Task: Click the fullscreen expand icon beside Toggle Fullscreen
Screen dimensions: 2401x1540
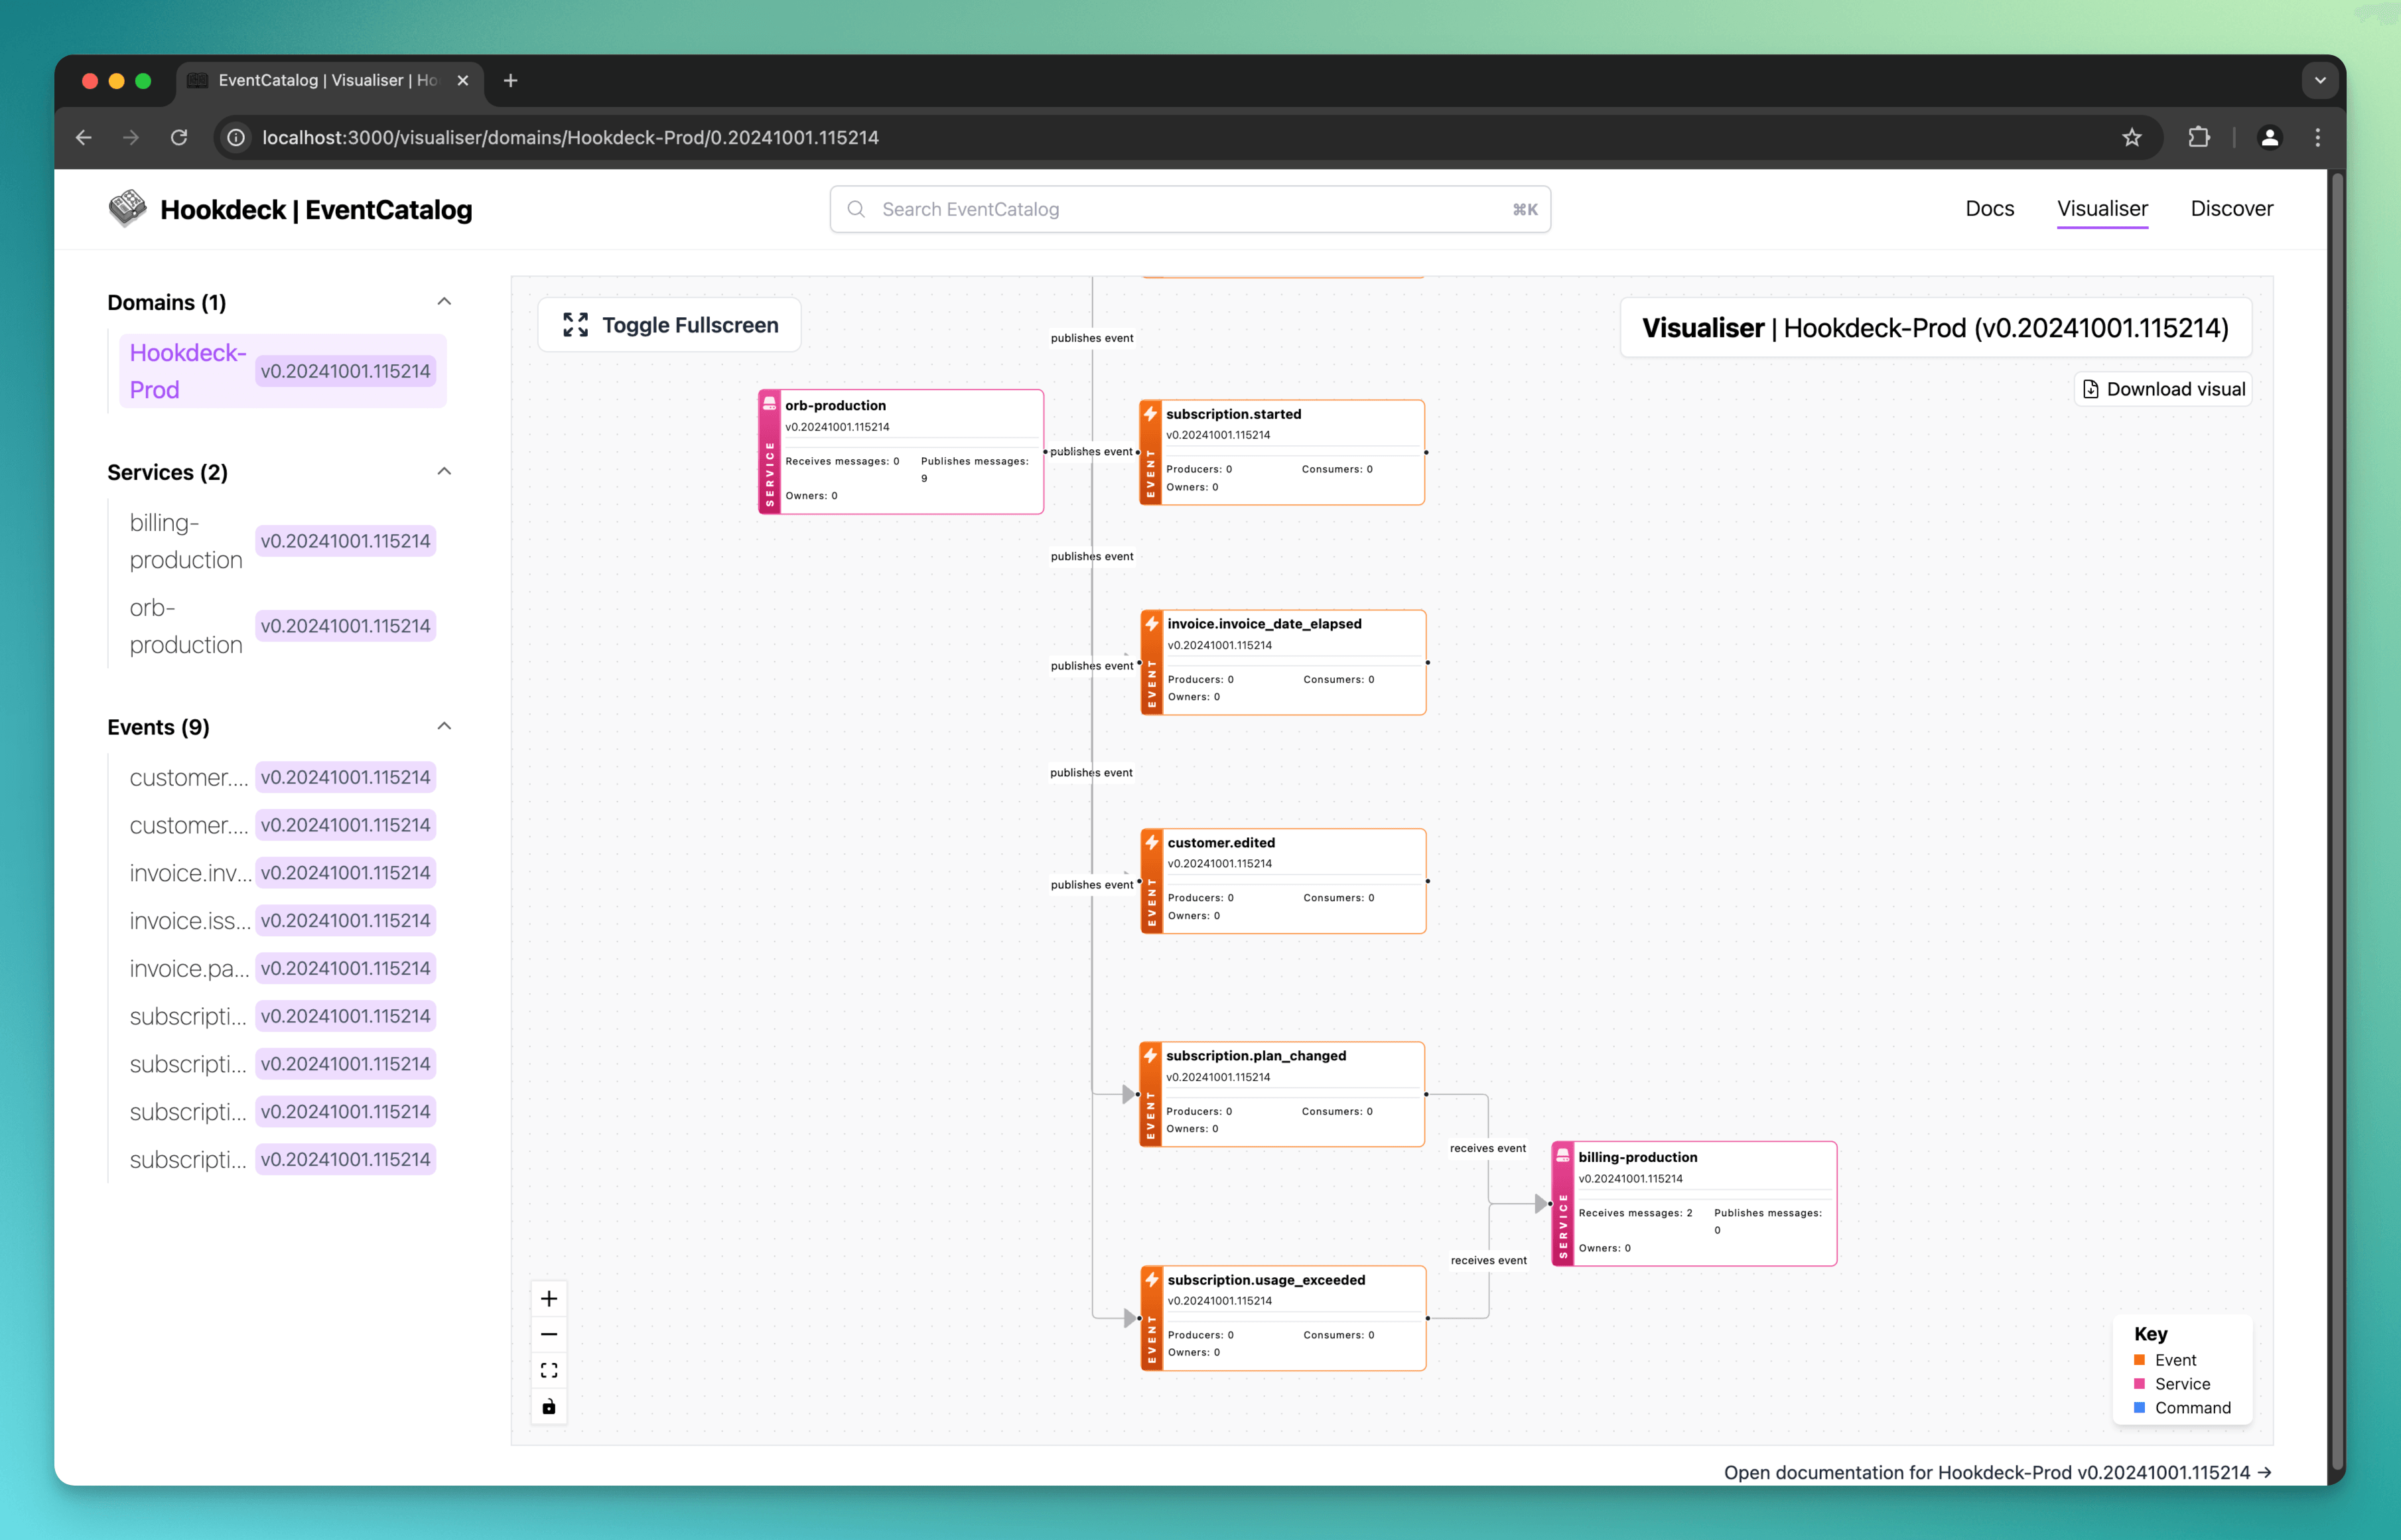Action: coord(575,324)
